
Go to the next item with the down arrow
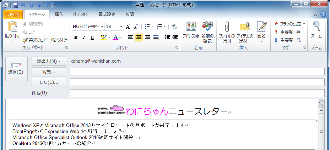click(47, 5)
